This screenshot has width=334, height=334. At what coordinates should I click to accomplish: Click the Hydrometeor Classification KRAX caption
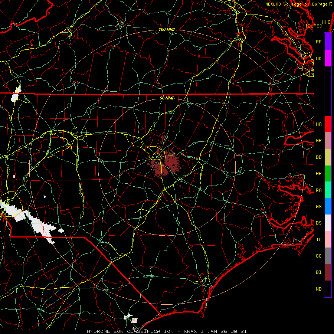click(167, 331)
